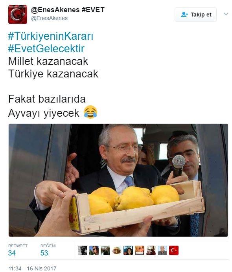Open the round gold emblem liker avatar

(117, 250)
